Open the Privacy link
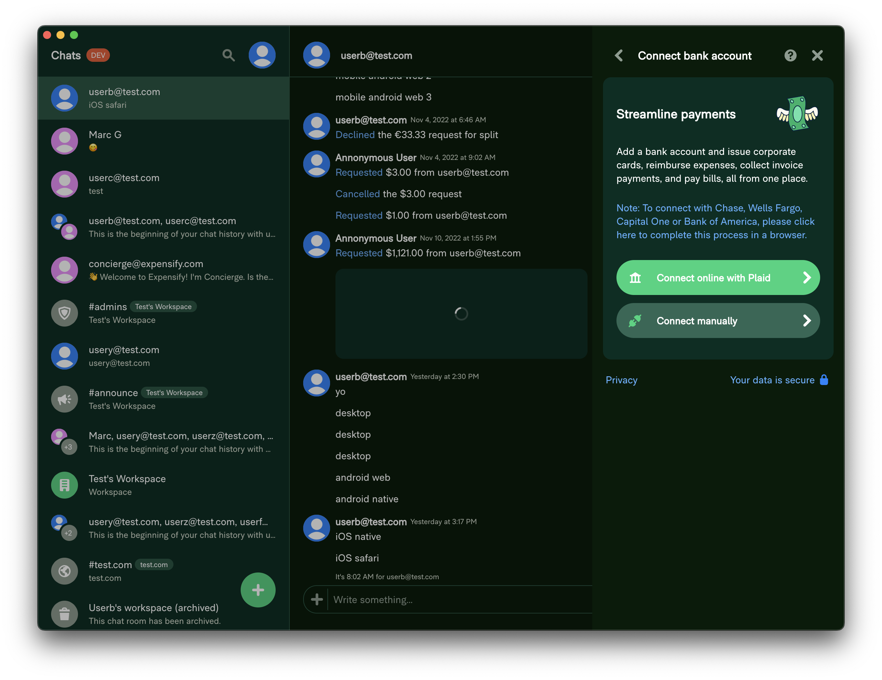 (x=621, y=380)
